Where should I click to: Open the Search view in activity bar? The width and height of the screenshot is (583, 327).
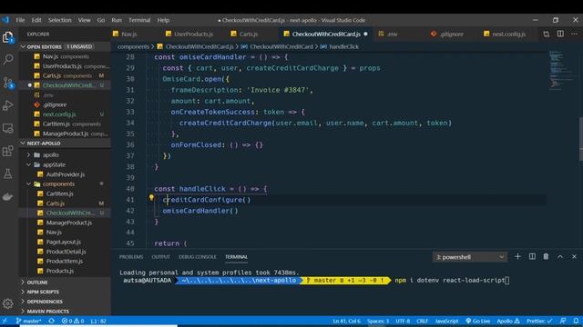8,59
